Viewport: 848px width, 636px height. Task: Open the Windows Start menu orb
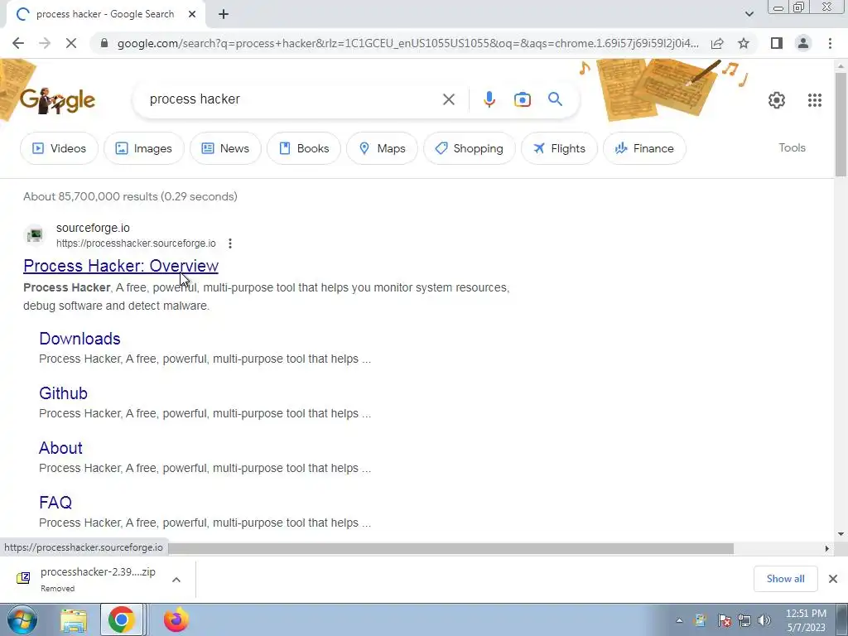pyautogui.click(x=21, y=620)
